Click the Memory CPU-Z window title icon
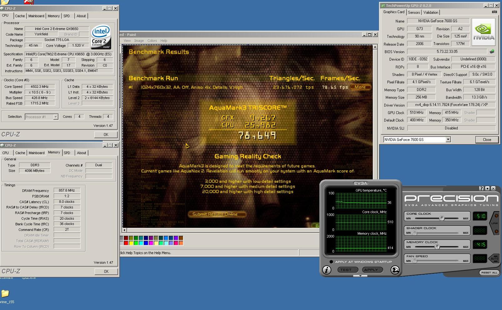Screen dimensions: 502x310 point(2,145)
